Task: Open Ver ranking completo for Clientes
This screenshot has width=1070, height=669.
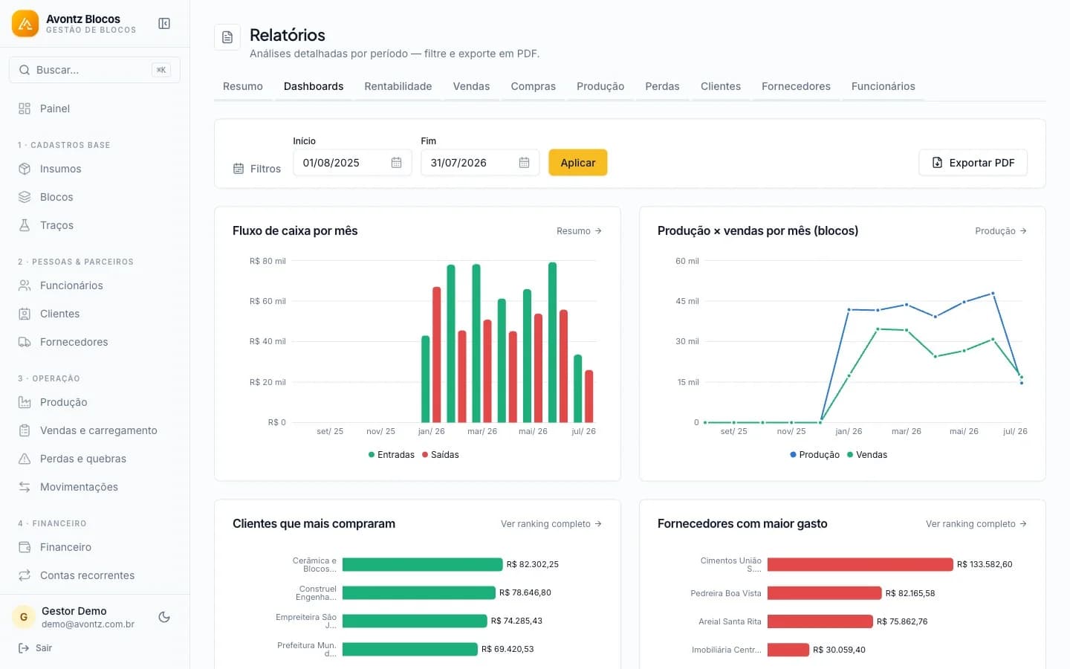Action: coord(551,524)
